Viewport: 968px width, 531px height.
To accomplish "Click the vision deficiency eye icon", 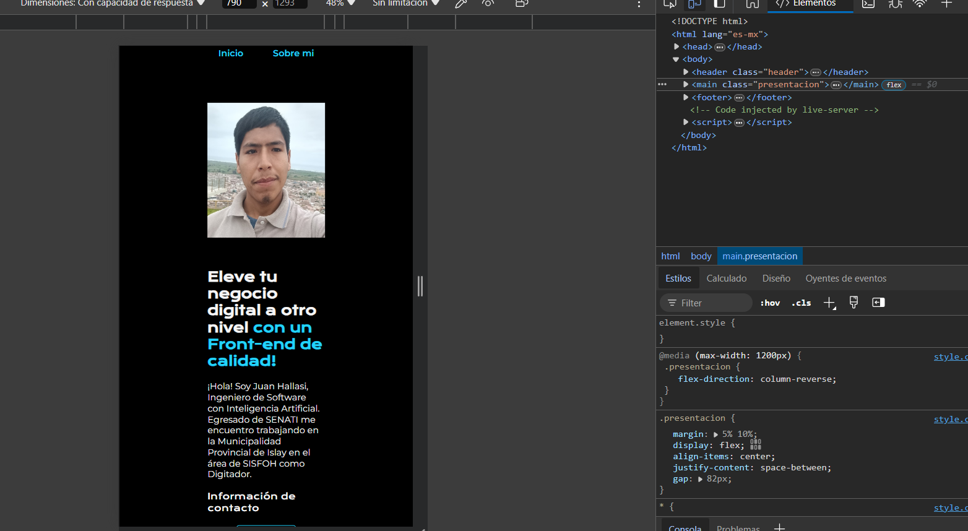I will pos(488,3).
